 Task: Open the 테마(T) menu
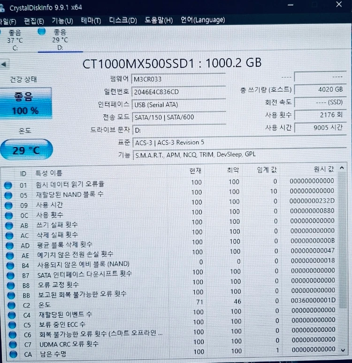[x=91, y=21]
